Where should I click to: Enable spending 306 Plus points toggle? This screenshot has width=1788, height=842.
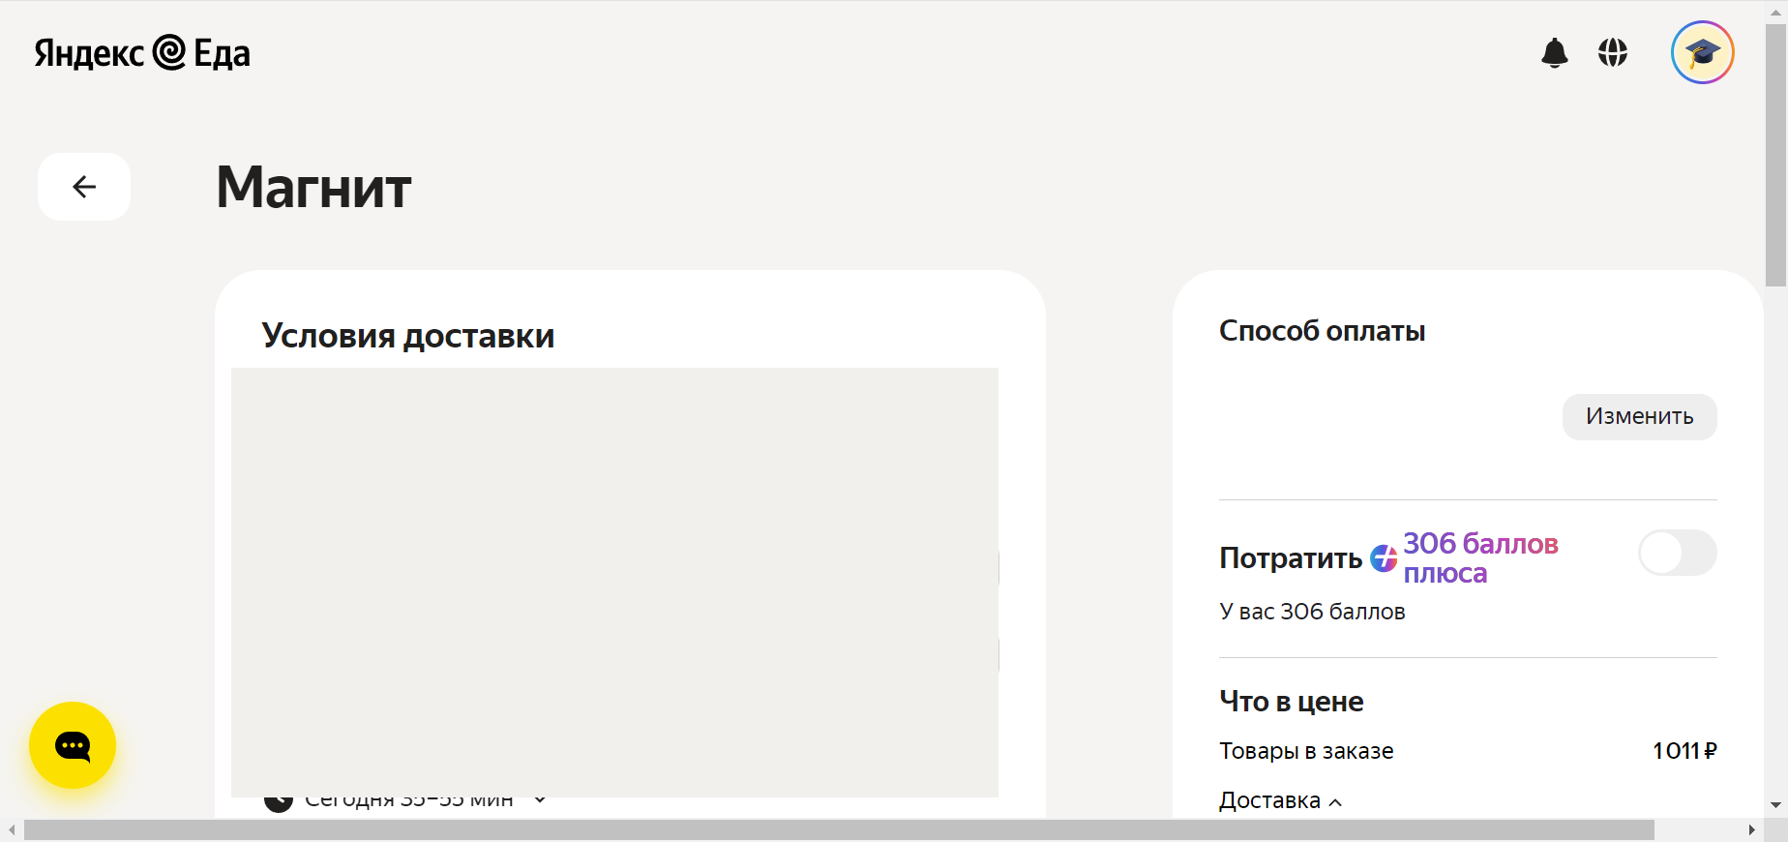[x=1678, y=553]
